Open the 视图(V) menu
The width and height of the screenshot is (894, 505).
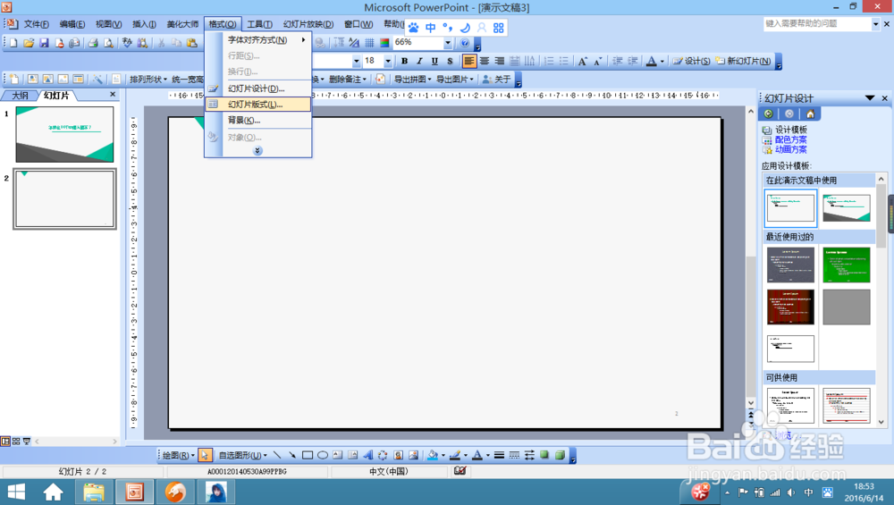(108, 24)
